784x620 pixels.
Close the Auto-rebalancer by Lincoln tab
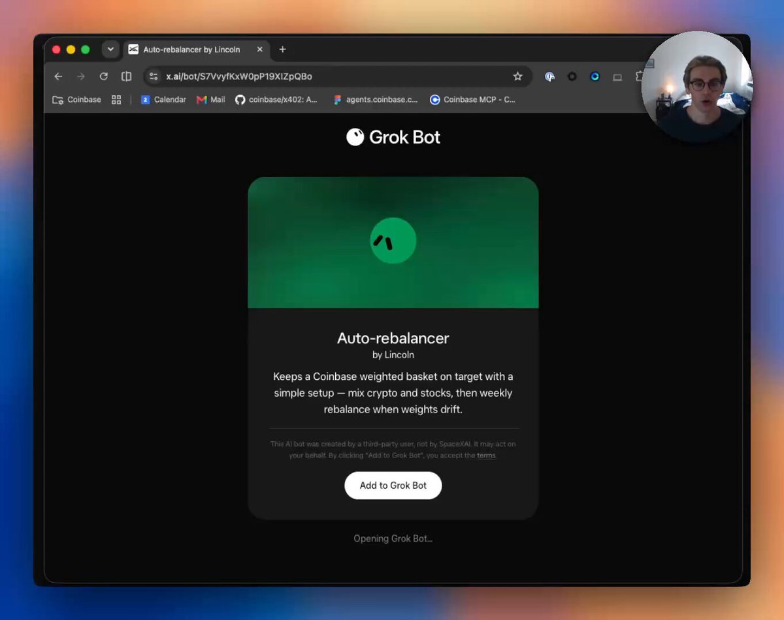pos(260,50)
